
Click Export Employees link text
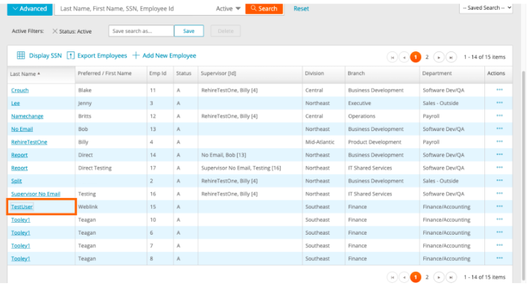102,56
